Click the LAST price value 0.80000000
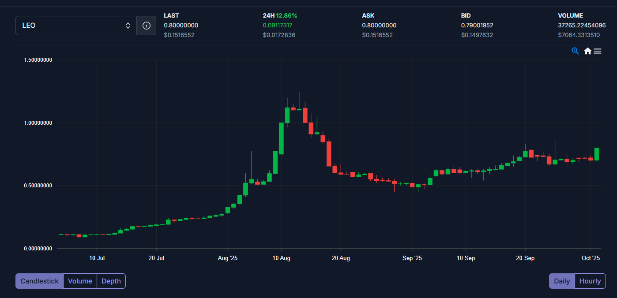The width and height of the screenshot is (617, 298). click(x=181, y=25)
